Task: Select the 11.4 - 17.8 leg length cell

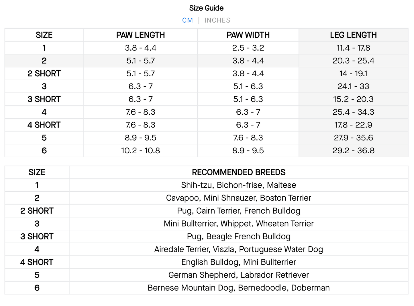Action: 353,48
